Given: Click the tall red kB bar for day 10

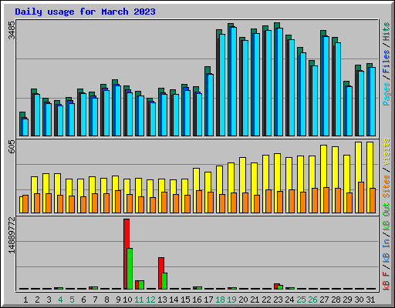Looking at the screenshot, I should pyautogui.click(x=126, y=254).
